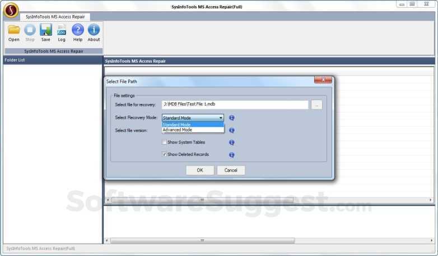The image size is (438, 256).
Task: Expand the Select Recovery Mode dropdown arrow
Action: click(221, 118)
